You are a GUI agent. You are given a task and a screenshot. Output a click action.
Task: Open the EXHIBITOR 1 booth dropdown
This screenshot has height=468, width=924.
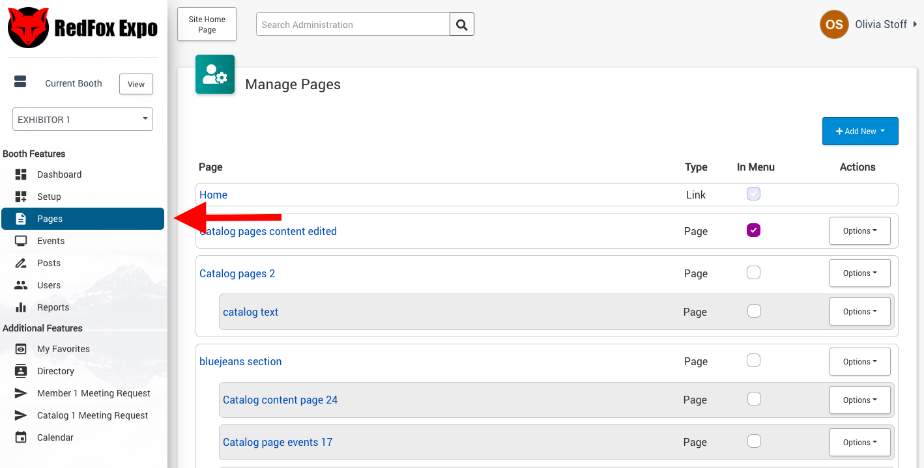83,120
